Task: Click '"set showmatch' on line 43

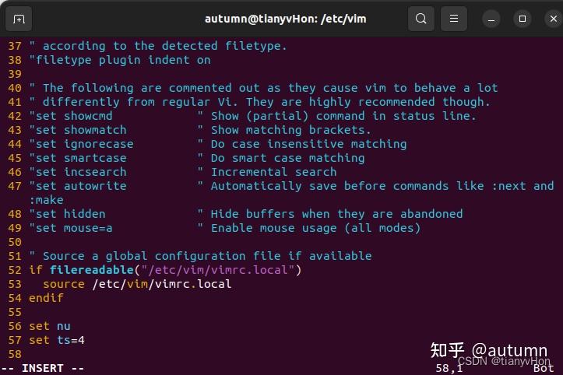Action: tap(78, 130)
